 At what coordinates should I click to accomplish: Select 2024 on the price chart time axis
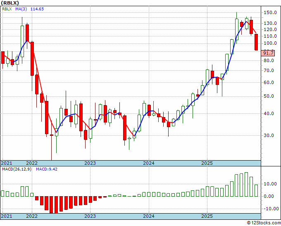[149, 163]
